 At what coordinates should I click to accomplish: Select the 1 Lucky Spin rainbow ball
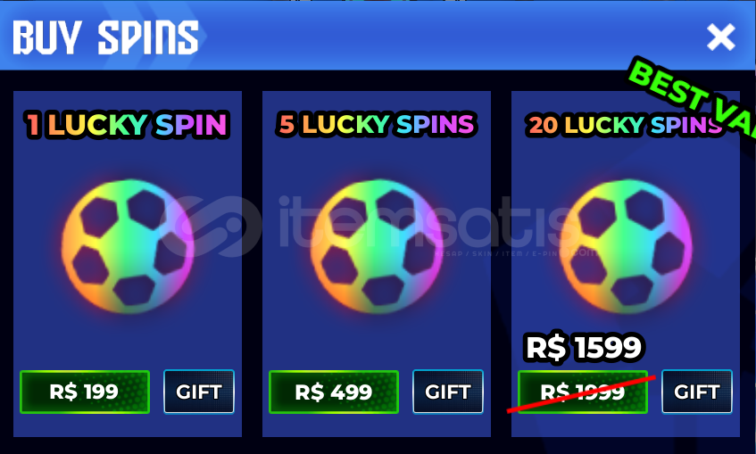[x=128, y=247]
